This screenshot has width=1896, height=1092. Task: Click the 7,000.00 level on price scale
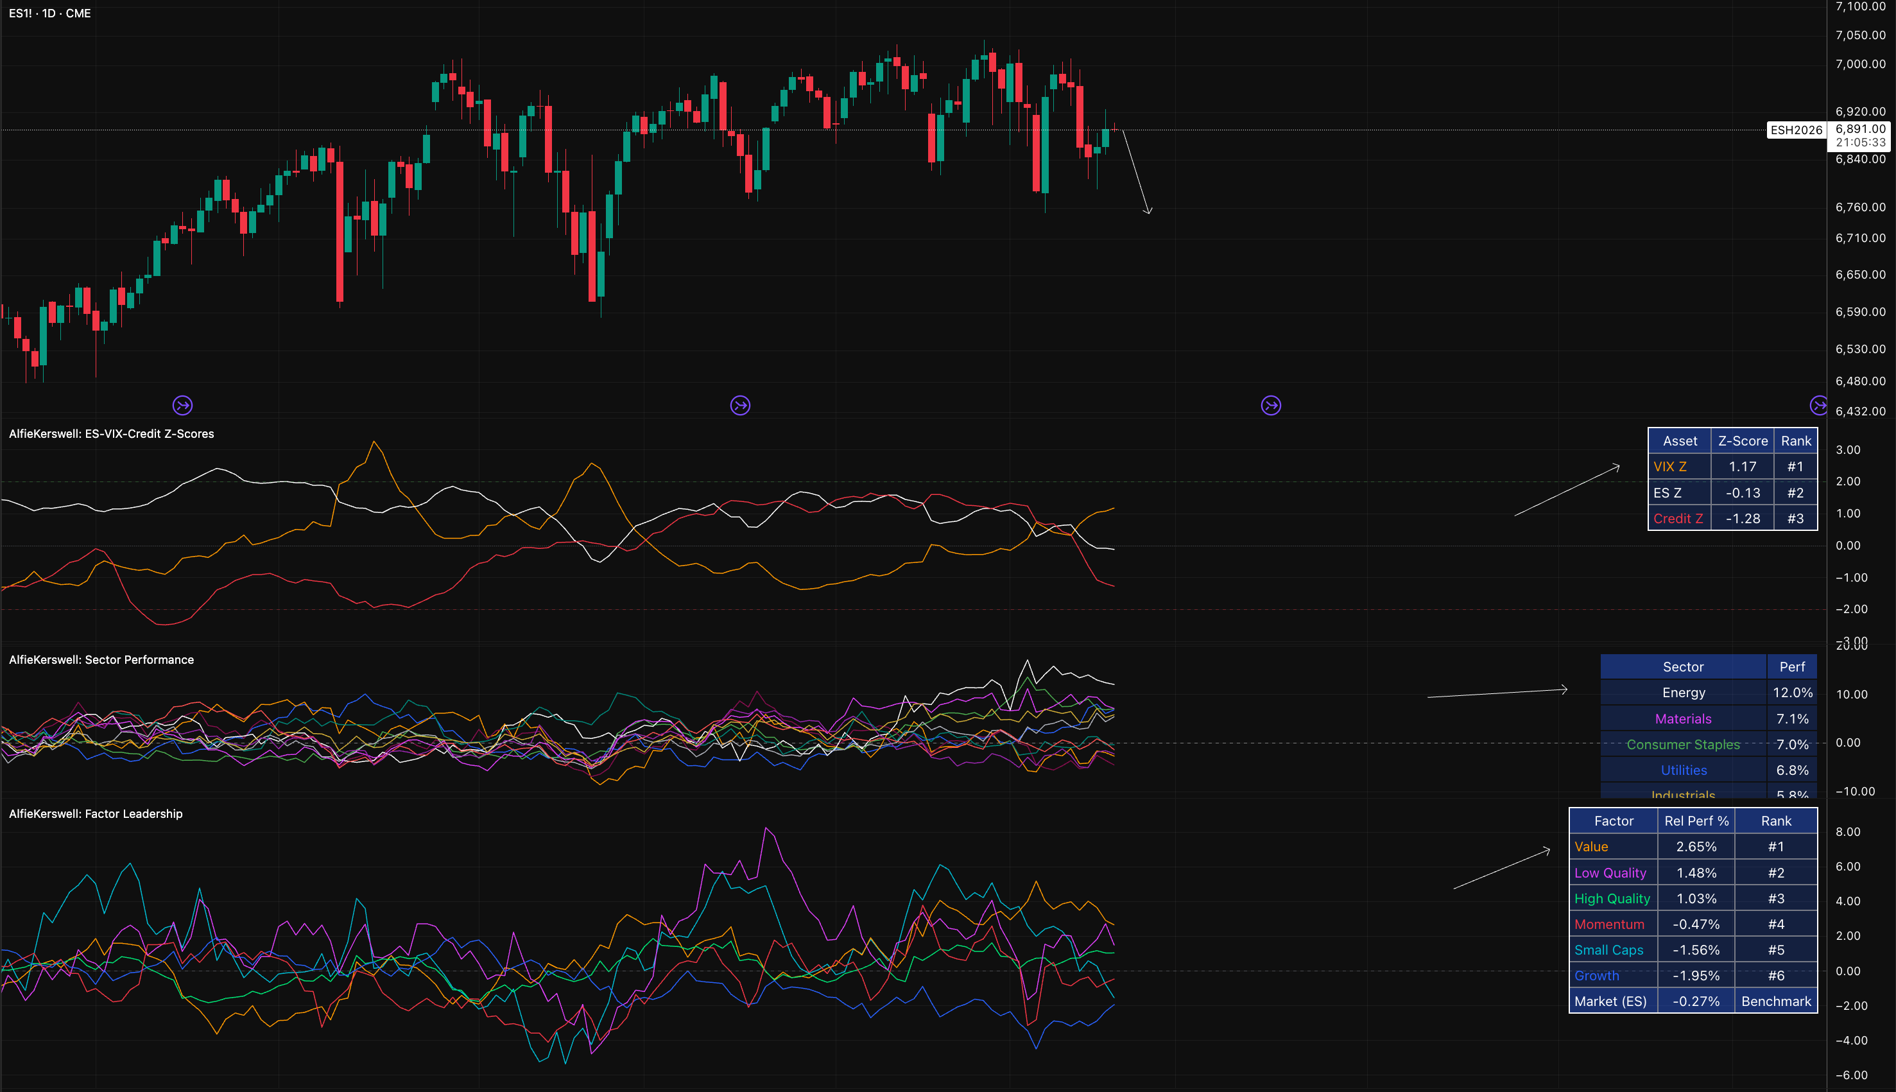(x=1860, y=64)
